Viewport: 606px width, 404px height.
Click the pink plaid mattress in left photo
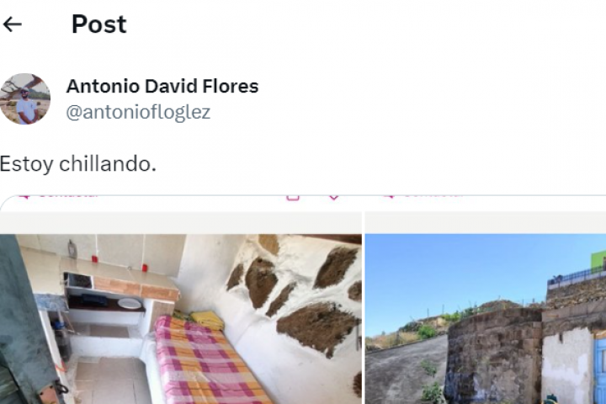coord(209,359)
